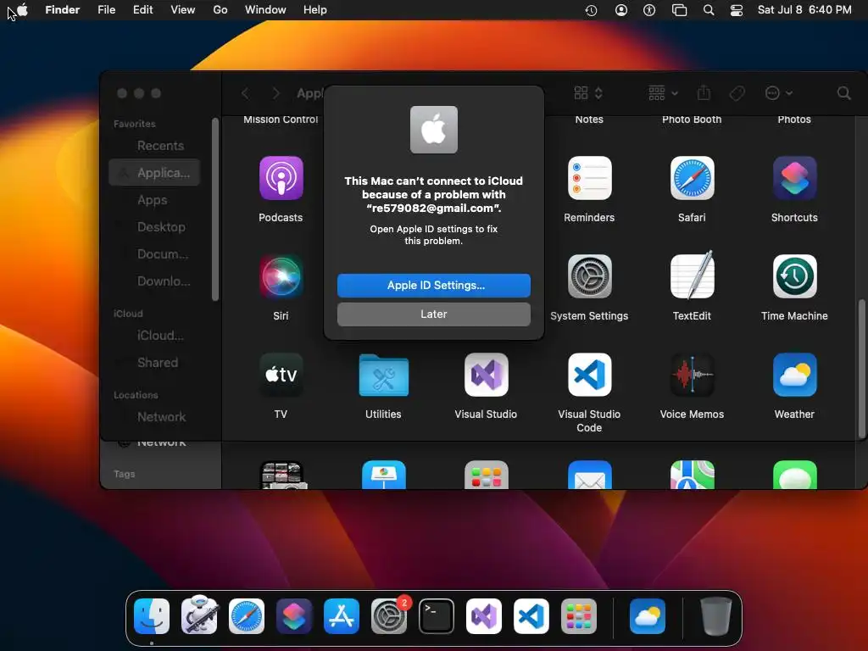Select Desktop in Finder sidebar
Image resolution: width=868 pixels, height=651 pixels.
point(154,227)
